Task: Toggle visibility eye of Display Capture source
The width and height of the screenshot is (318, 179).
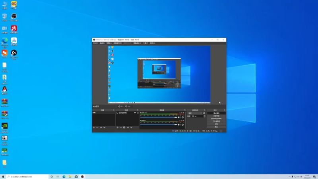Action: coord(135,113)
